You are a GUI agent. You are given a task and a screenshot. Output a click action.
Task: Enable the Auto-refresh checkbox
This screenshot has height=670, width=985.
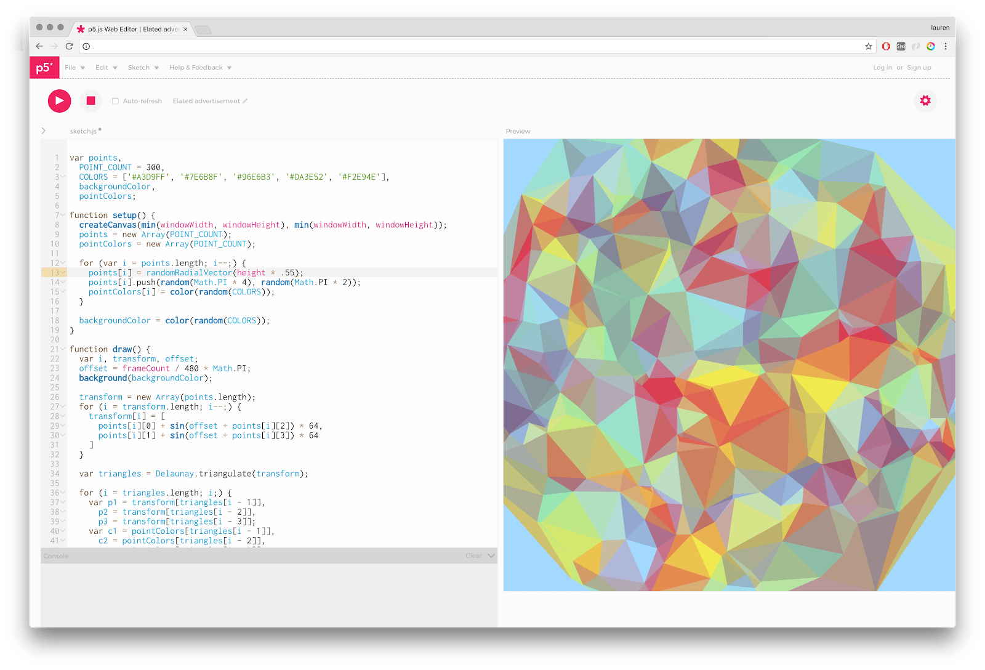point(116,100)
